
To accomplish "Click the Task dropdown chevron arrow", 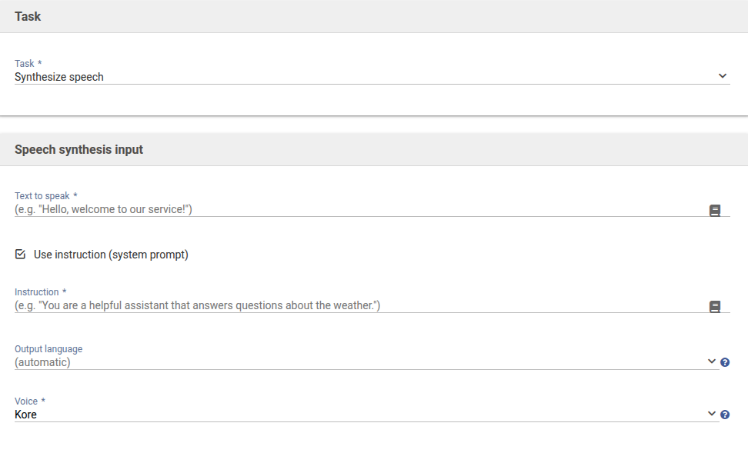I will [x=723, y=76].
